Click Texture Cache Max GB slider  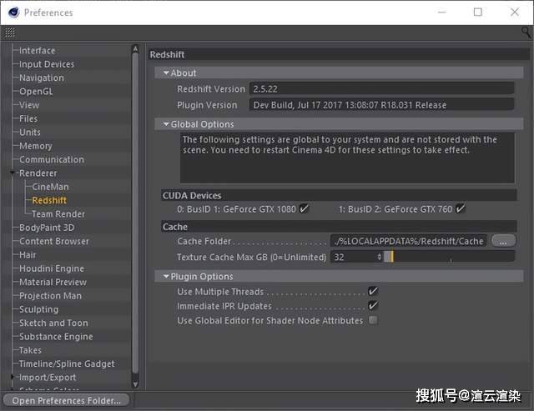(449, 257)
